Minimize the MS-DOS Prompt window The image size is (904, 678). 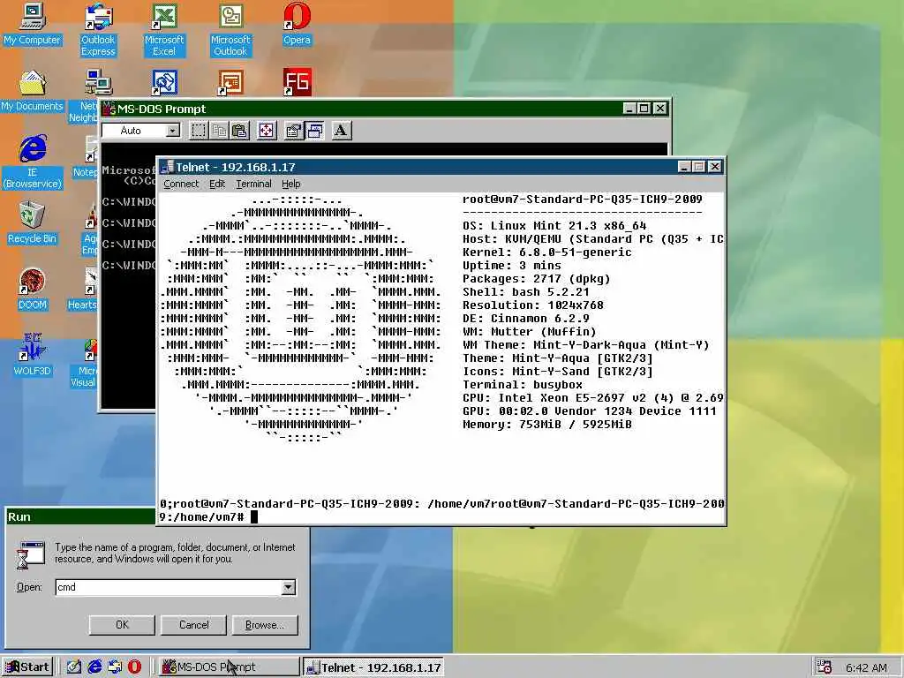point(629,108)
